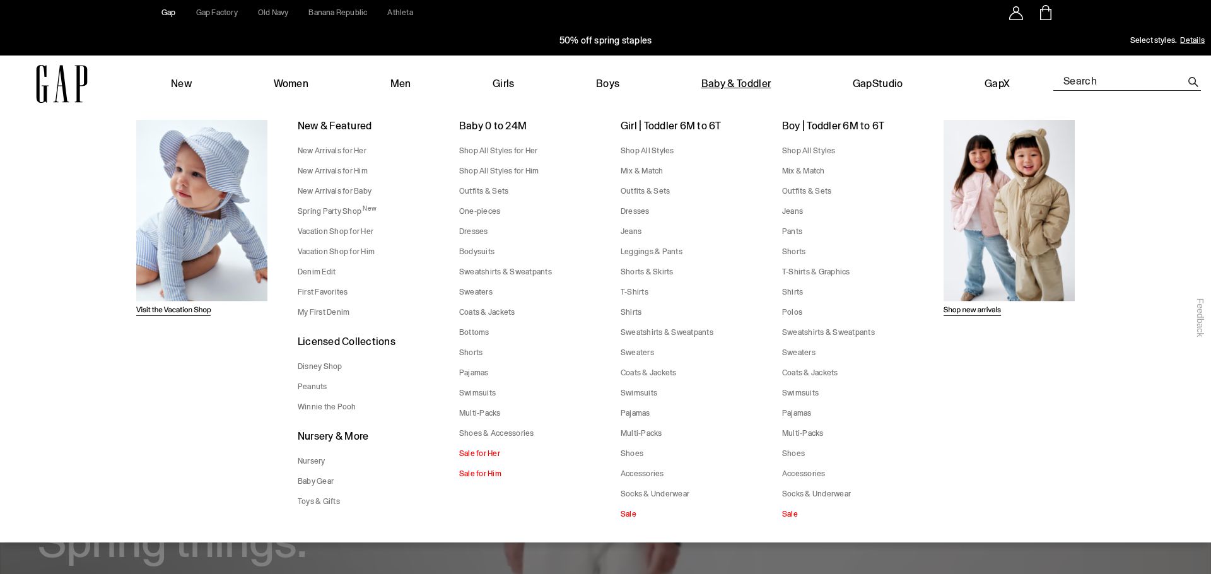1211x574 pixels.
Task: Open Polos under Boy Toddler
Action: pos(792,312)
